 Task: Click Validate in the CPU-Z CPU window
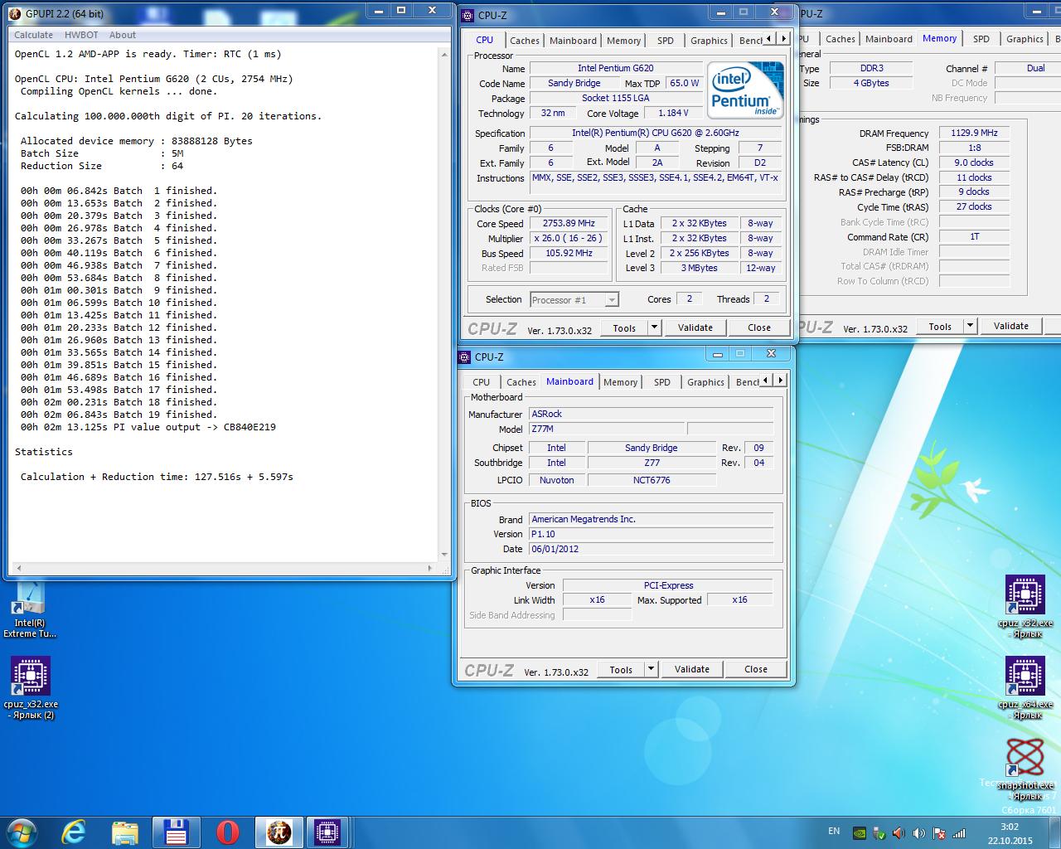(695, 327)
